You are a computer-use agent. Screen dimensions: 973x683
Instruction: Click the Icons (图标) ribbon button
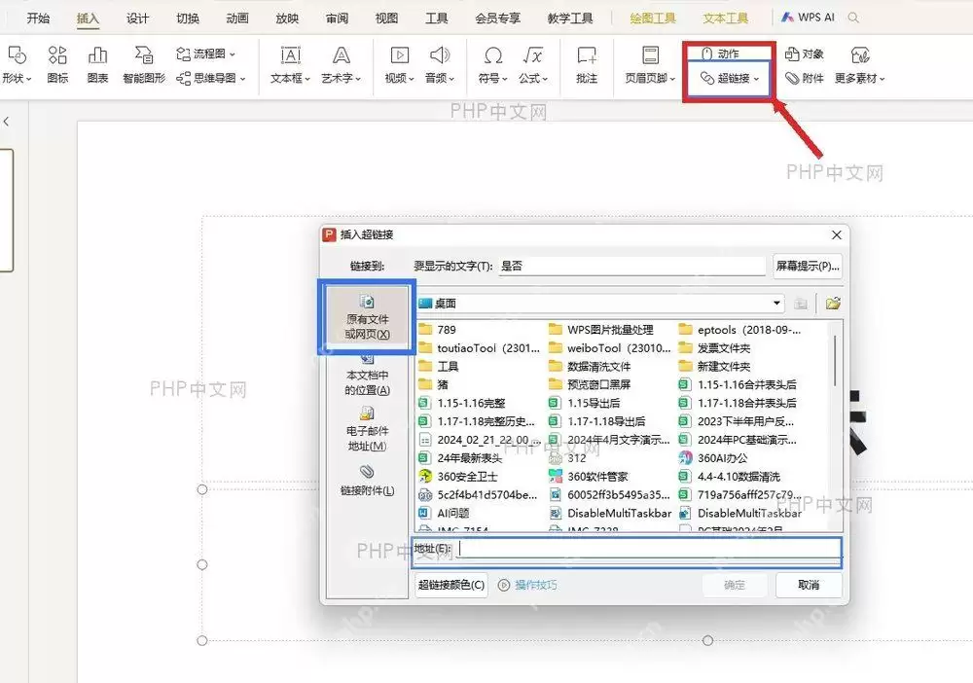[x=57, y=64]
